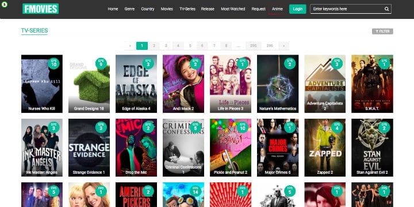Click EPS badge on Nature's Mathematics
Image resolution: width=414 pixels, height=207 pixels.
point(290,64)
